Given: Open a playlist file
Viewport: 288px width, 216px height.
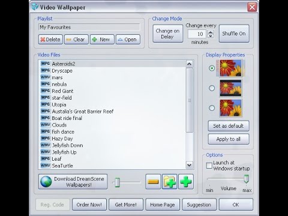Looking at the screenshot, I should tap(128, 40).
